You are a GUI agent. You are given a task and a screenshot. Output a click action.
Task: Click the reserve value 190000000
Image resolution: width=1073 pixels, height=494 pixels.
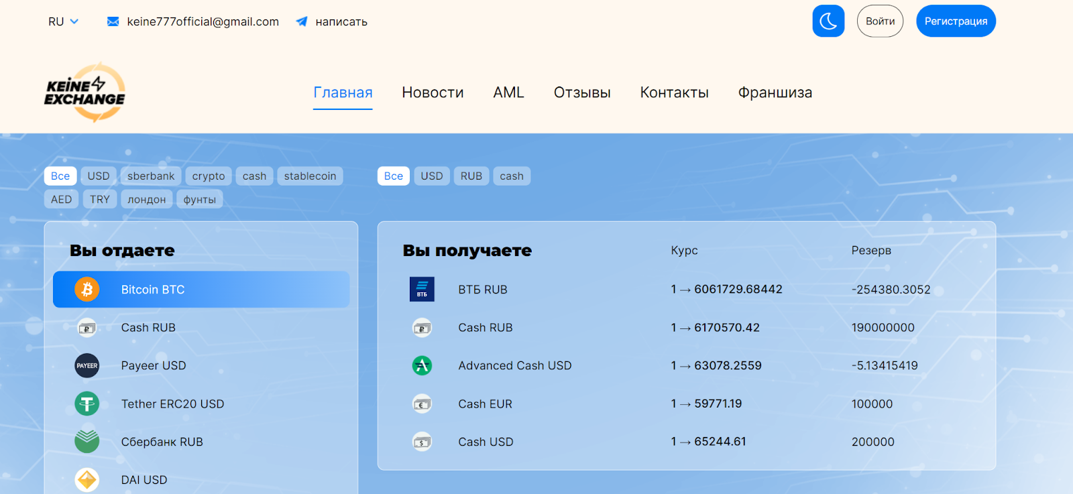pos(883,328)
